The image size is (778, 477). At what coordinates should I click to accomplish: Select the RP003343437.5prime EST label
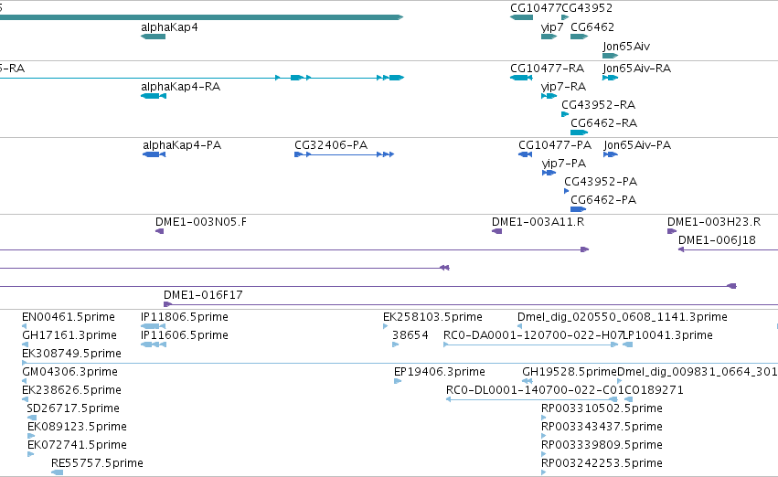tap(602, 428)
